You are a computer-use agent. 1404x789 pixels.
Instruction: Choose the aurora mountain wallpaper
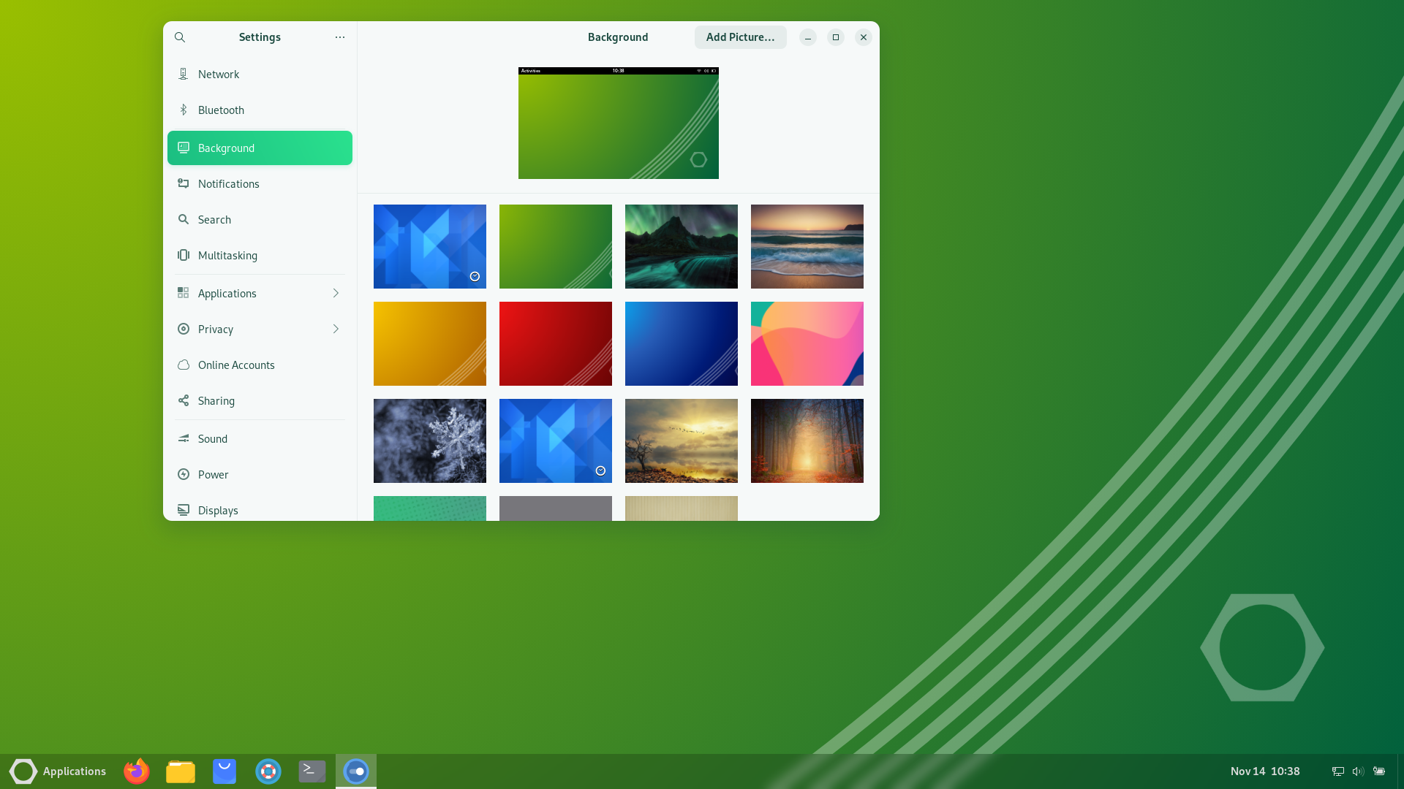click(x=682, y=247)
